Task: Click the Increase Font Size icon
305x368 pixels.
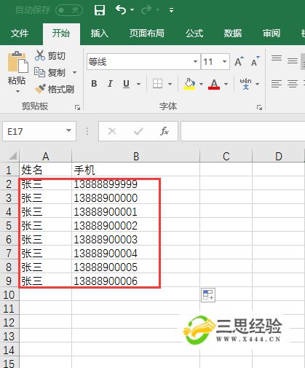Action: pos(239,61)
